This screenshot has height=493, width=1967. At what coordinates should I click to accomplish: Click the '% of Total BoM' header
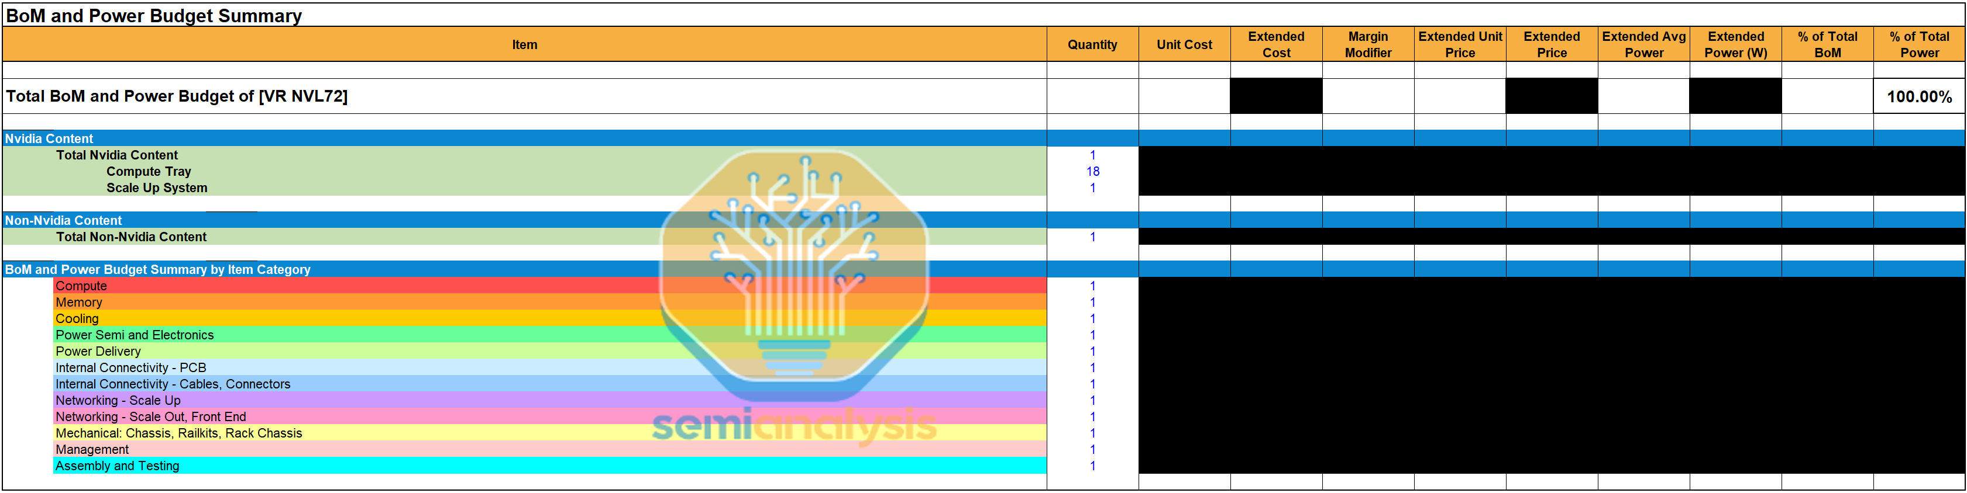point(1827,44)
